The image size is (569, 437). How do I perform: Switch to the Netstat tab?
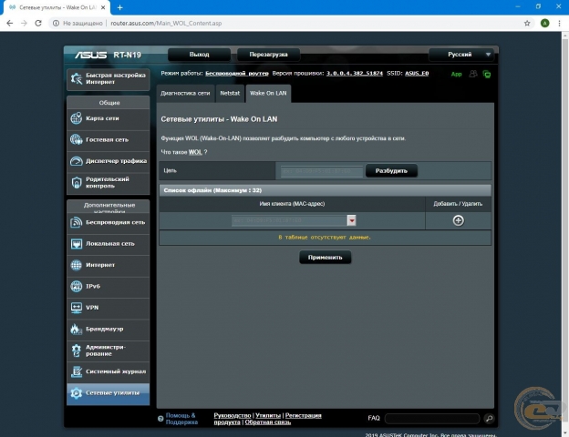click(x=230, y=93)
